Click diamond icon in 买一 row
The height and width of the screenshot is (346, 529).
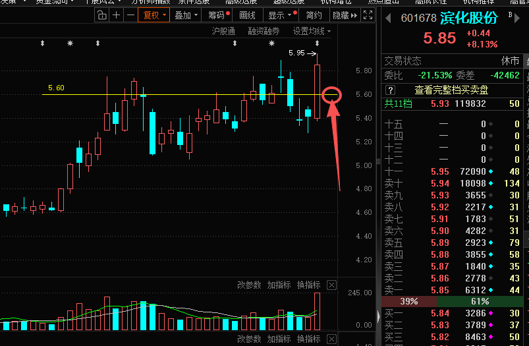491,313
